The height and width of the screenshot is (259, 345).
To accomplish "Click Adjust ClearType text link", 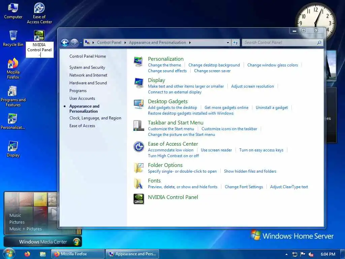I will click(289, 187).
